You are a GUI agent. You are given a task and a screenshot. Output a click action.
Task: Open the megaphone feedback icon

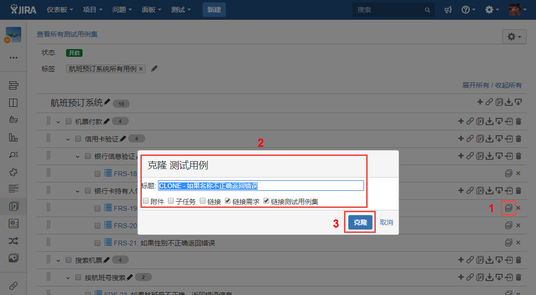point(448,10)
